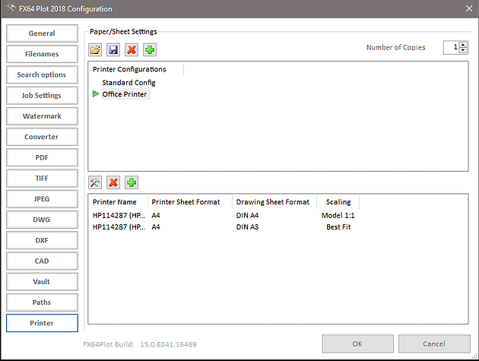Select the Printer settings page

(x=42, y=323)
